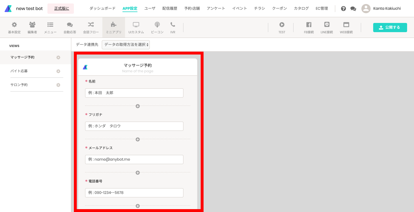Click the メールアドレス input field

coord(134,160)
